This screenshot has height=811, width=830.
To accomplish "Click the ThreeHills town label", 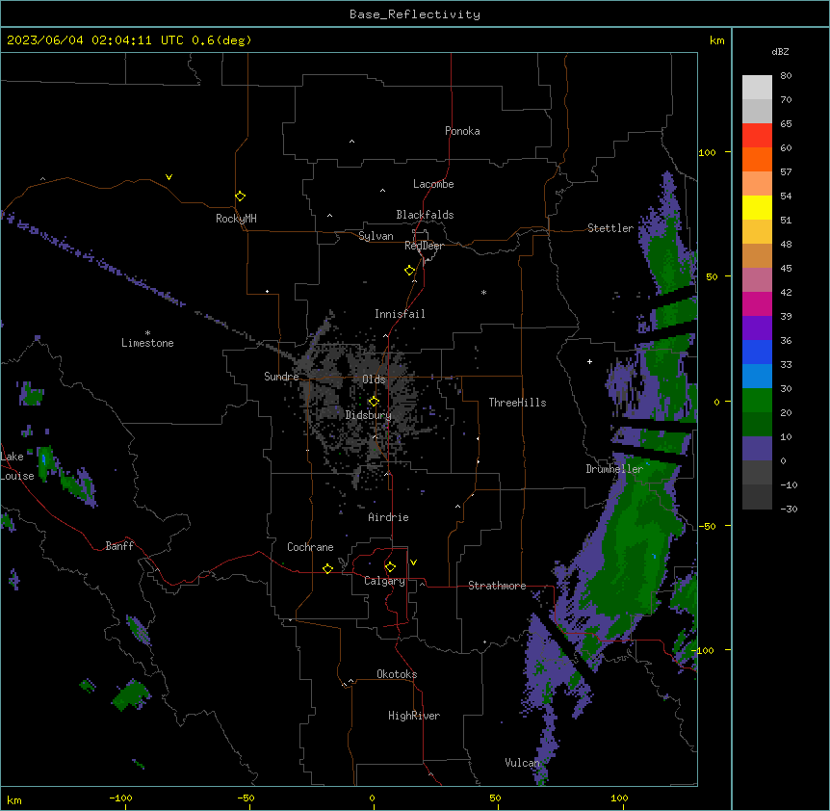I will click(517, 403).
